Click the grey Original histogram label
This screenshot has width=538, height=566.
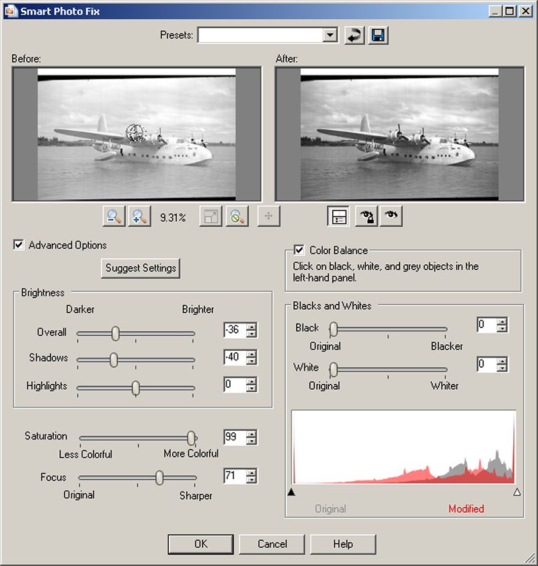click(x=330, y=509)
